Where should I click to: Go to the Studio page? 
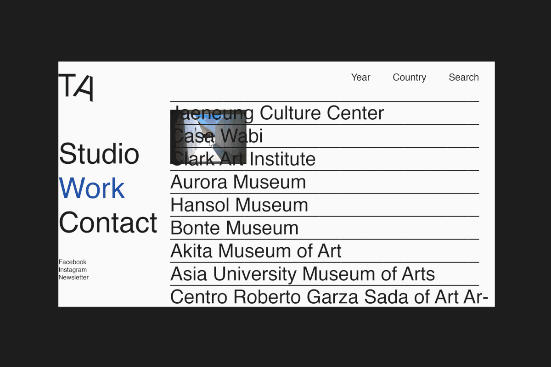coord(99,154)
